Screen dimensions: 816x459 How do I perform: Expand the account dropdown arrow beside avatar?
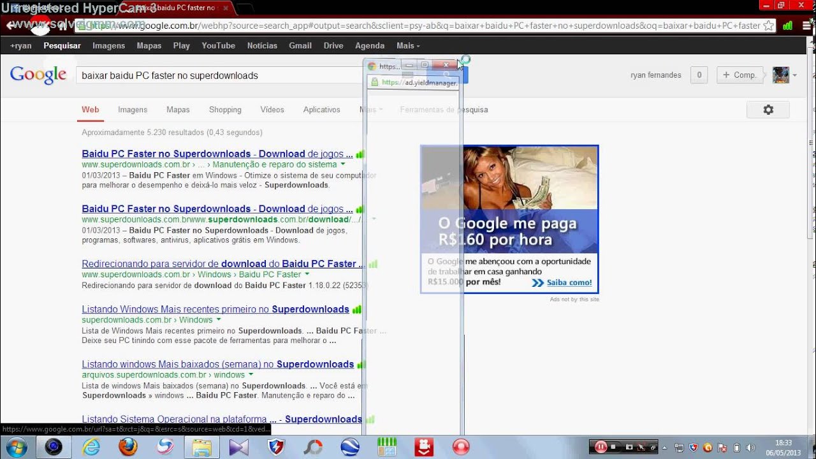[x=794, y=75]
